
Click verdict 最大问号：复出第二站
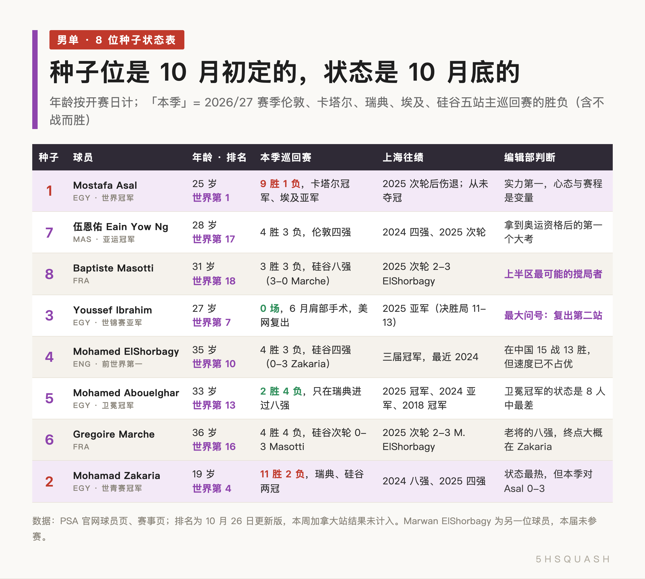[553, 315]
